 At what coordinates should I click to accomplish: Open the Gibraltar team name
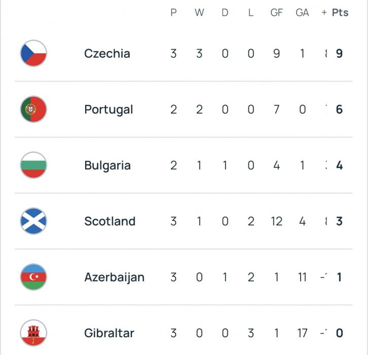click(x=109, y=333)
